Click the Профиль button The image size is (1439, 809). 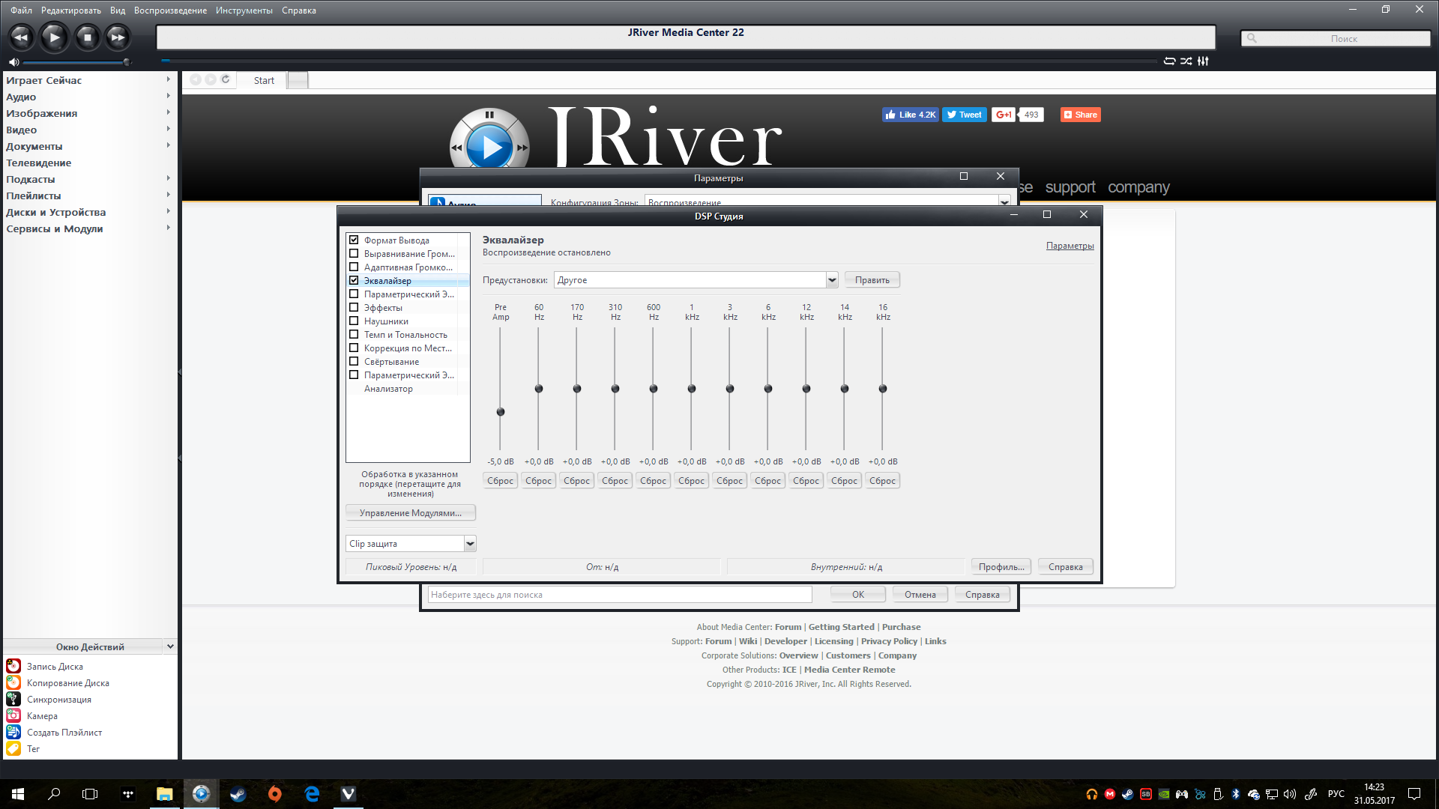[x=1001, y=567]
